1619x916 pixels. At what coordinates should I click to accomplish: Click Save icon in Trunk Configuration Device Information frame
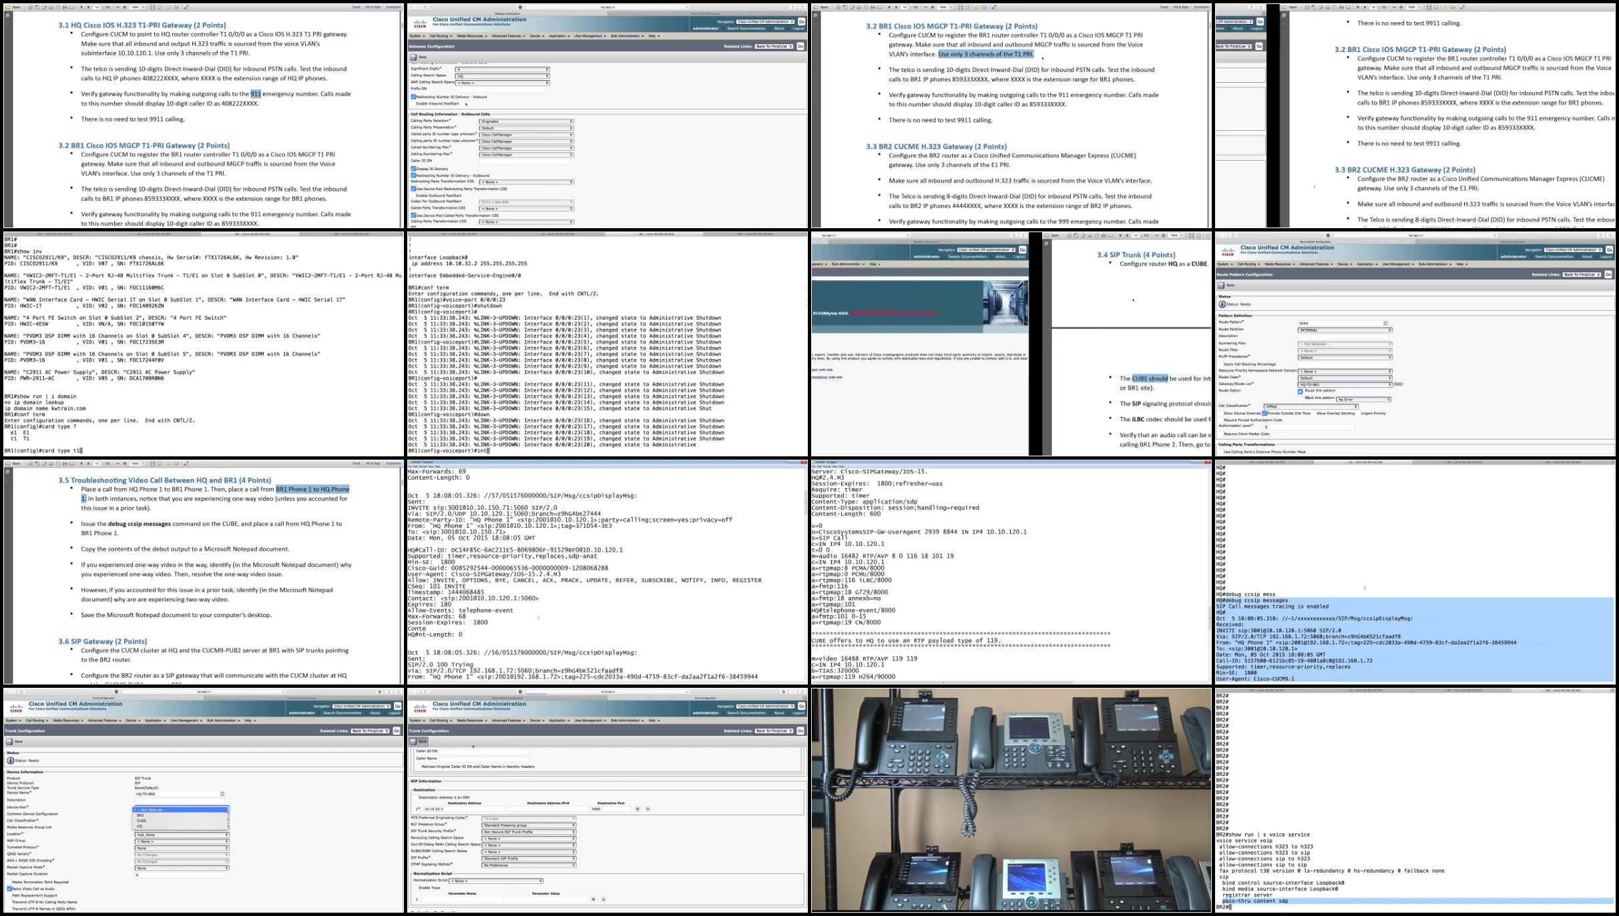(x=9, y=742)
